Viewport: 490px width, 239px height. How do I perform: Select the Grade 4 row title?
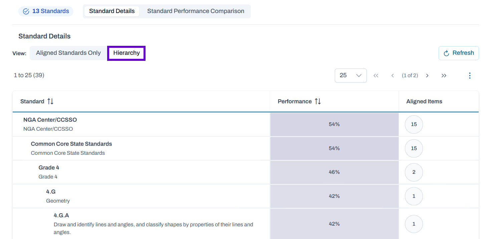click(49, 167)
